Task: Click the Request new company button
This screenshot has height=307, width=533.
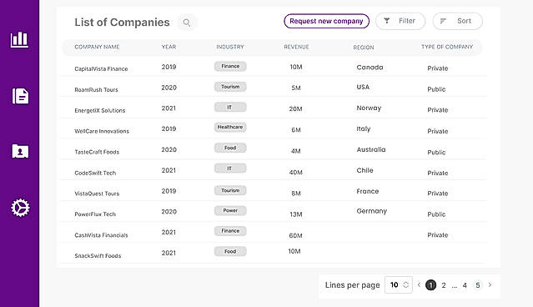Action: pyautogui.click(x=326, y=21)
